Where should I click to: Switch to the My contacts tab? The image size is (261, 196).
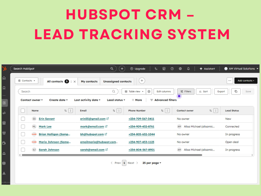[89, 82]
